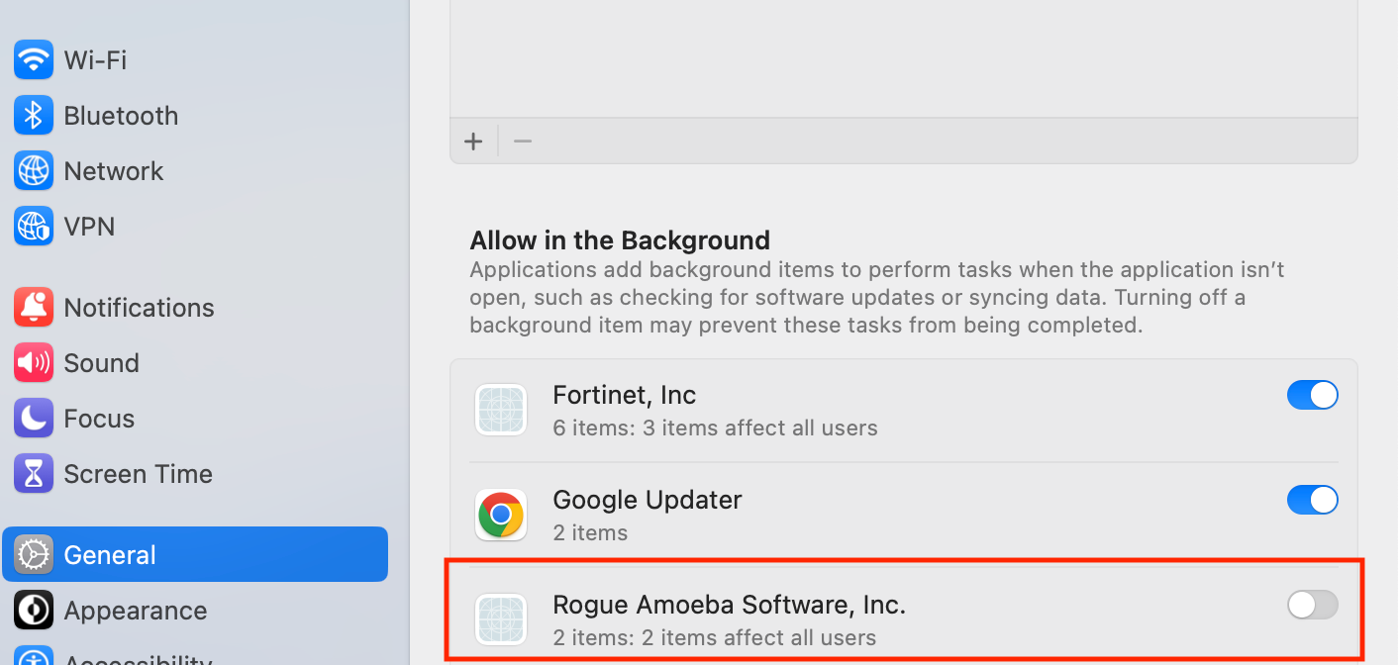
Task: Click the Wi-Fi sidebar icon
Action: 34,60
